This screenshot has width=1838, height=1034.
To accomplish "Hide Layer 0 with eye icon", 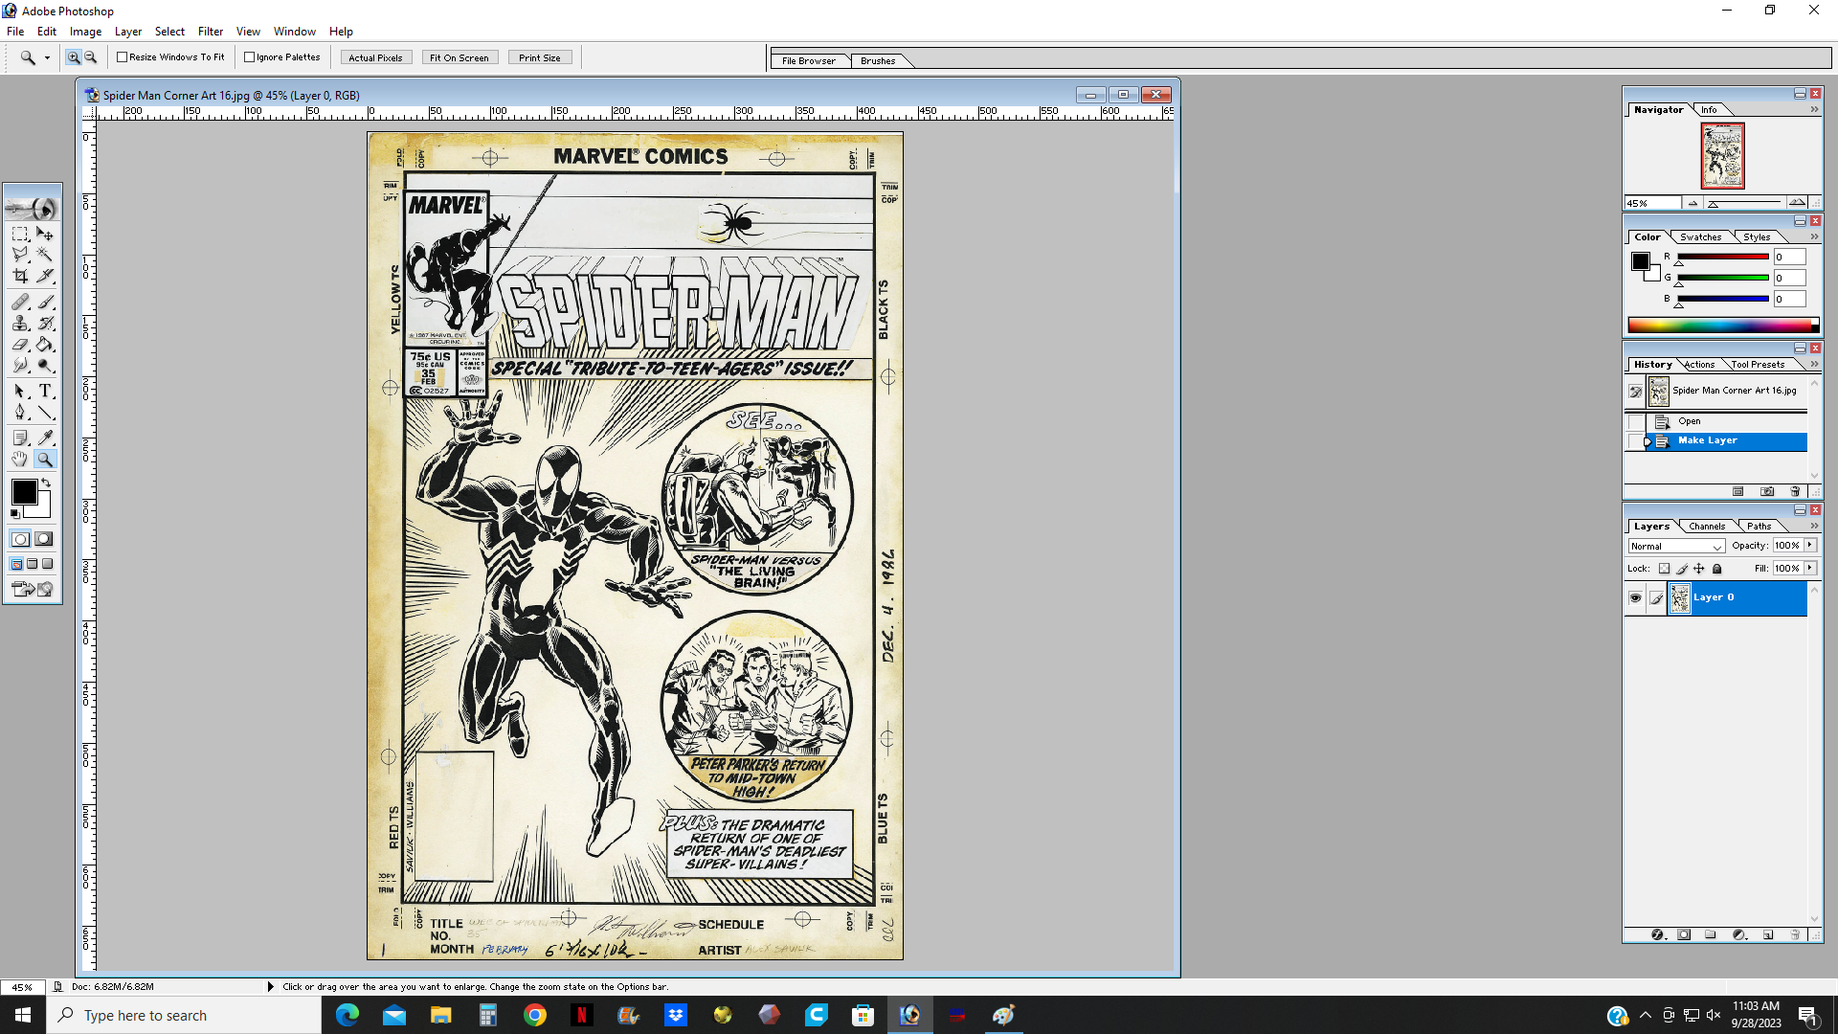I will (1635, 598).
